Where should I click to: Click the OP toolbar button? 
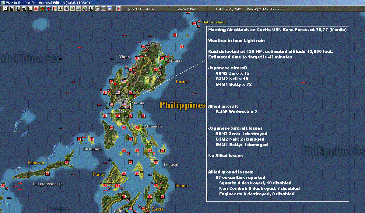click(97, 9)
